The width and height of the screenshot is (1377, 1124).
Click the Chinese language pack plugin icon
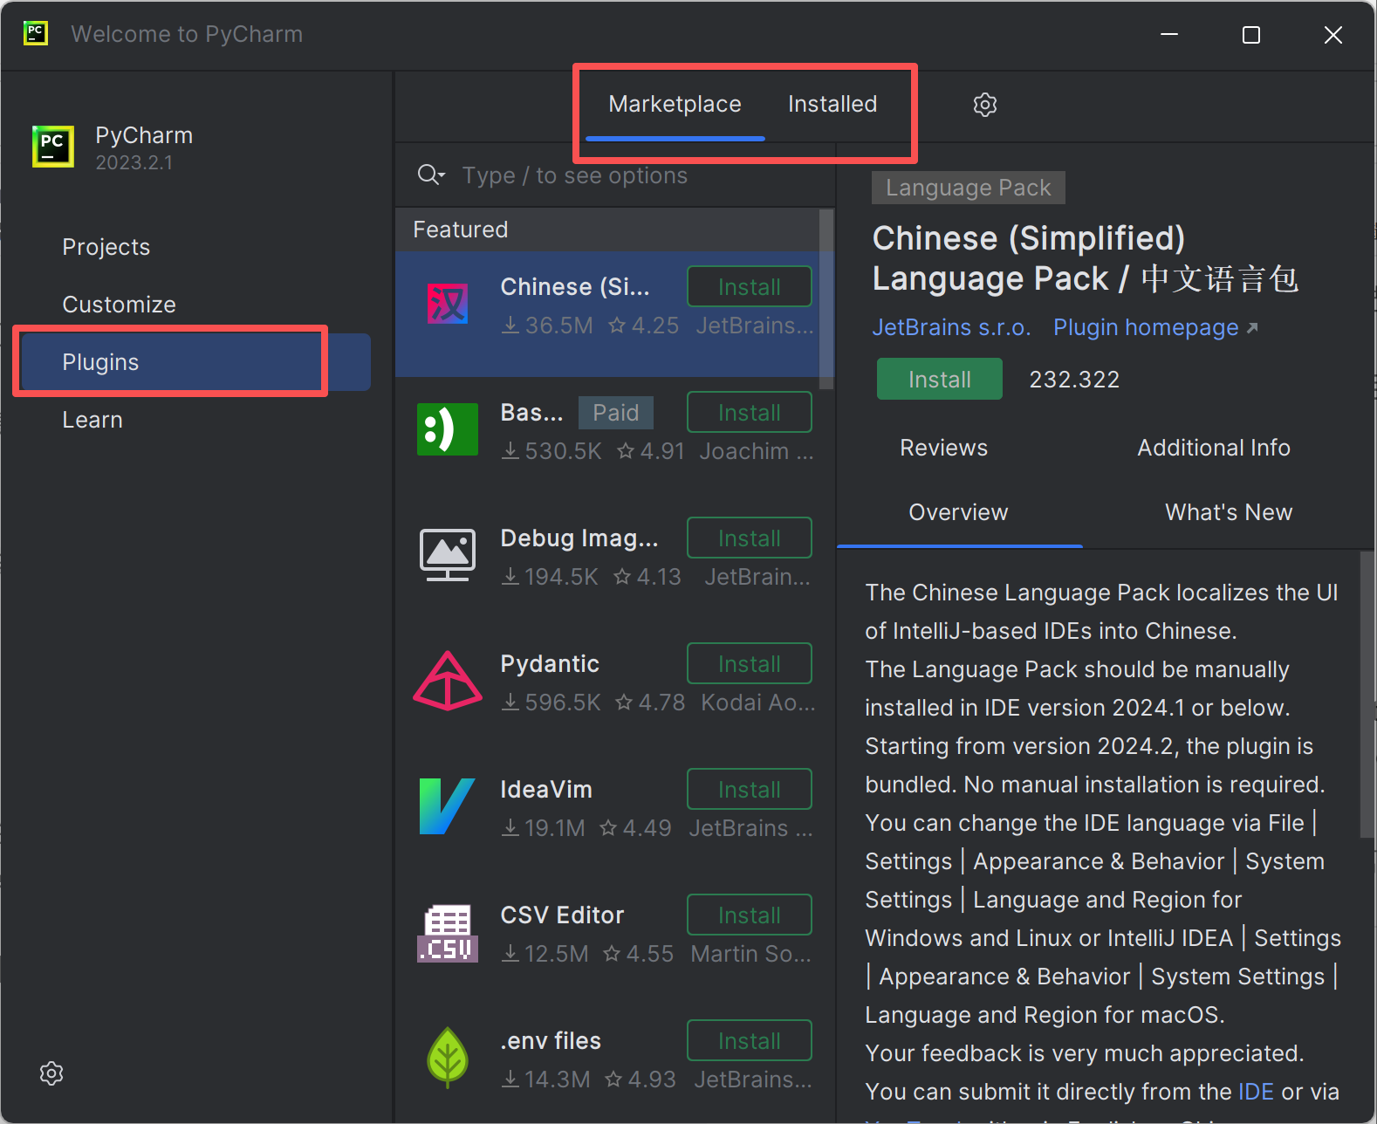tap(448, 305)
